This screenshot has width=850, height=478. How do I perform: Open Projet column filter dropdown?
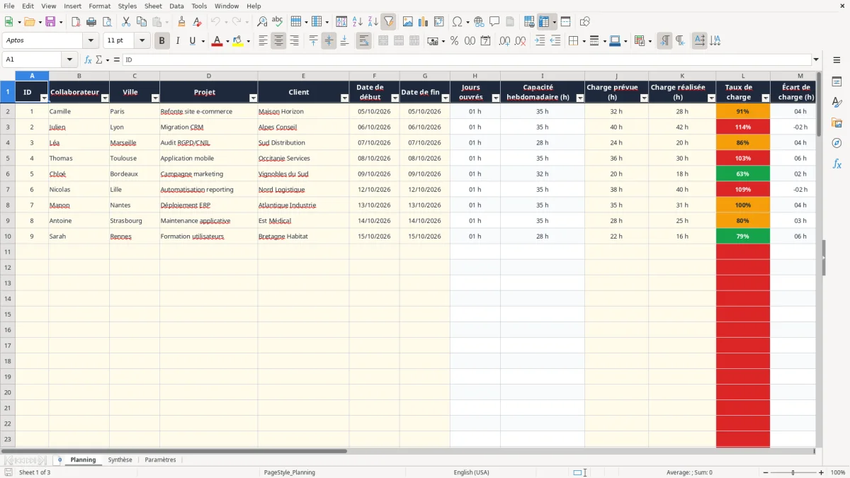click(254, 98)
